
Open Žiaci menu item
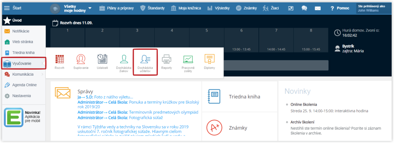tap(271, 8)
